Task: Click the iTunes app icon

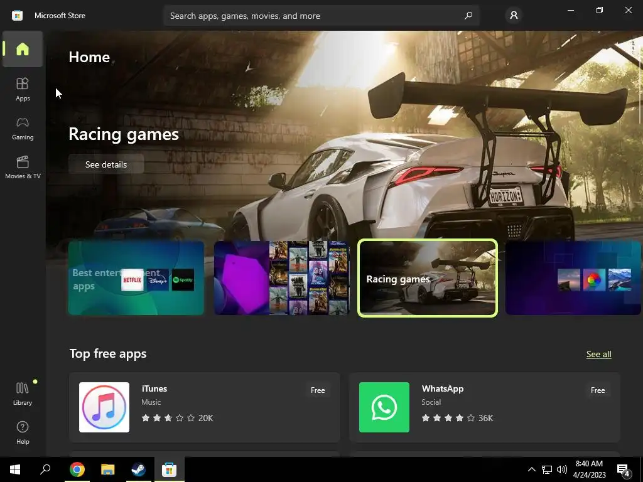Action: (x=104, y=407)
